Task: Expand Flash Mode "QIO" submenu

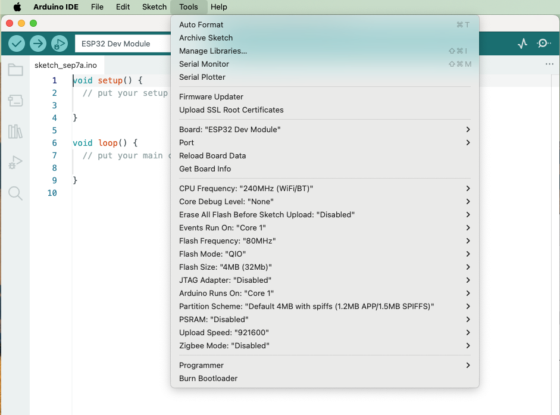Action: coord(325,254)
